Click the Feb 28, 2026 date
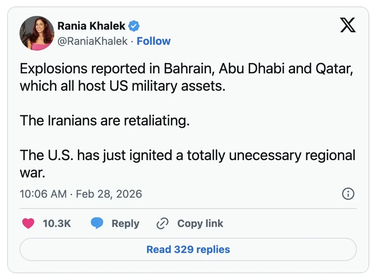The height and width of the screenshot is (279, 375). coord(109,194)
